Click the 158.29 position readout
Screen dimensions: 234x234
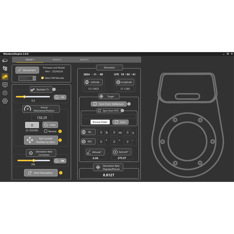42,118
